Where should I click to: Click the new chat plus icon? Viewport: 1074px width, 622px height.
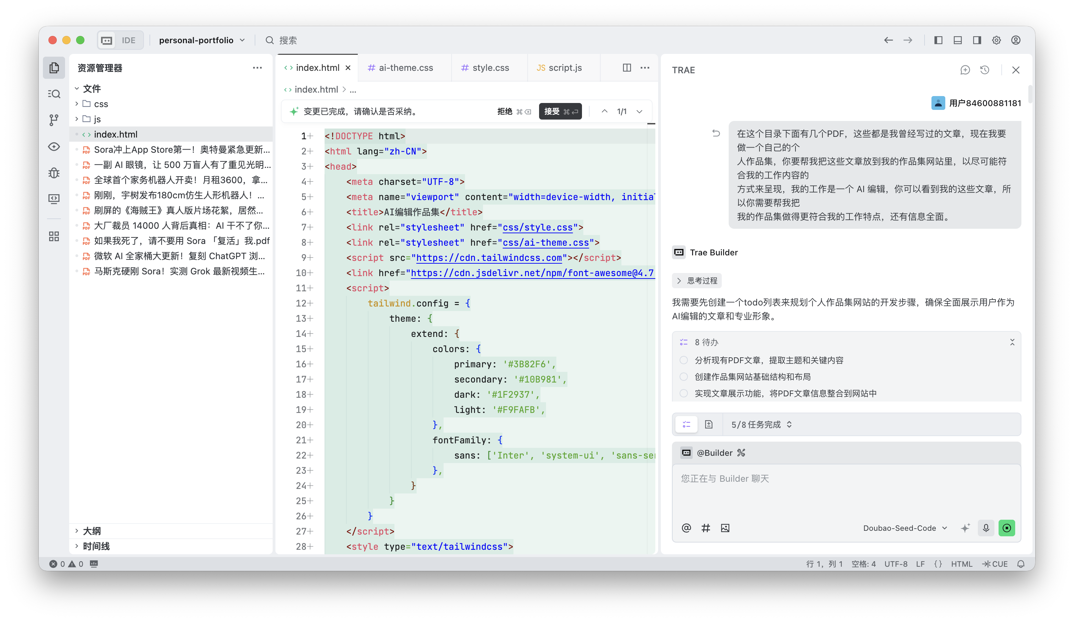point(965,70)
